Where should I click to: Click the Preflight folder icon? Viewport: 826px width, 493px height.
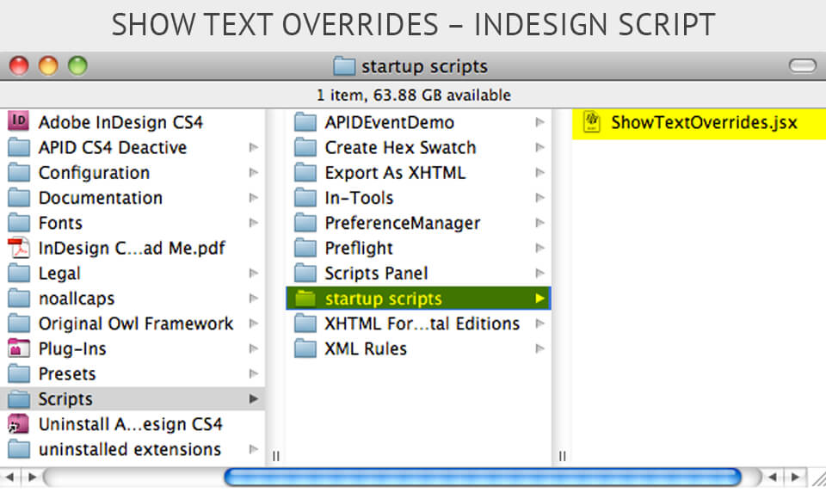(x=305, y=248)
